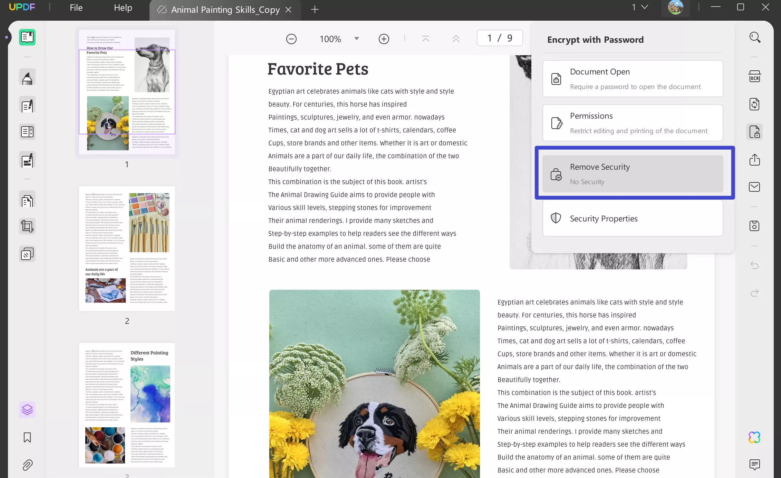
Task: Select page 1 thumbnail
Action: click(127, 92)
